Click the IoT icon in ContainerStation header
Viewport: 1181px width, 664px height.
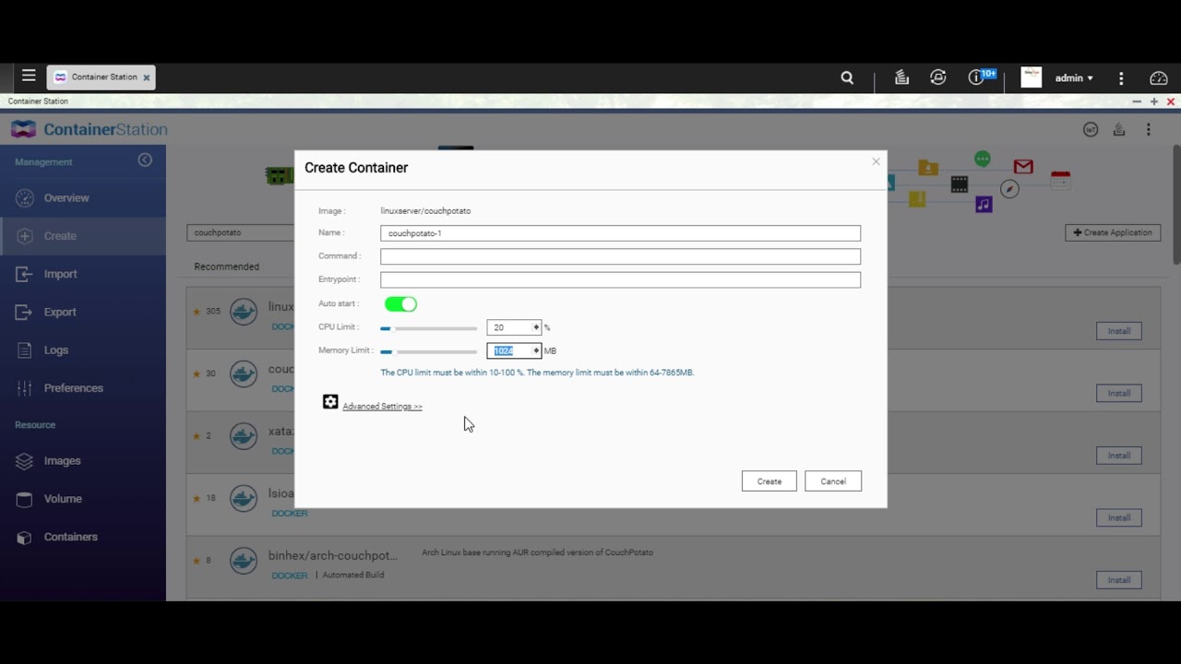[1091, 130]
